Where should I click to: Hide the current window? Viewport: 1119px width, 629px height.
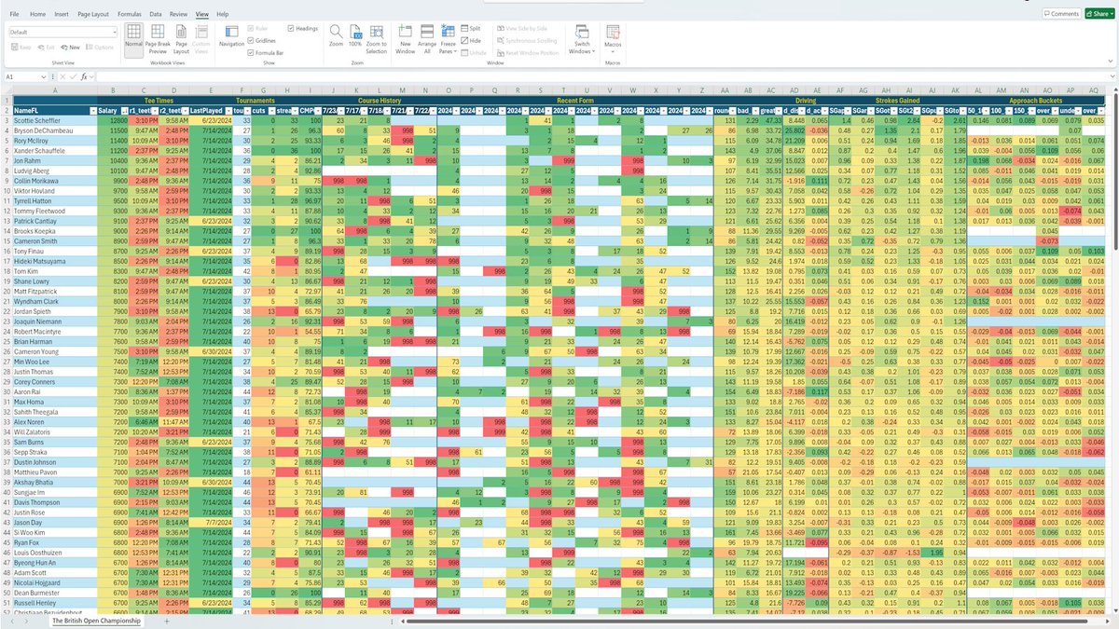point(472,41)
